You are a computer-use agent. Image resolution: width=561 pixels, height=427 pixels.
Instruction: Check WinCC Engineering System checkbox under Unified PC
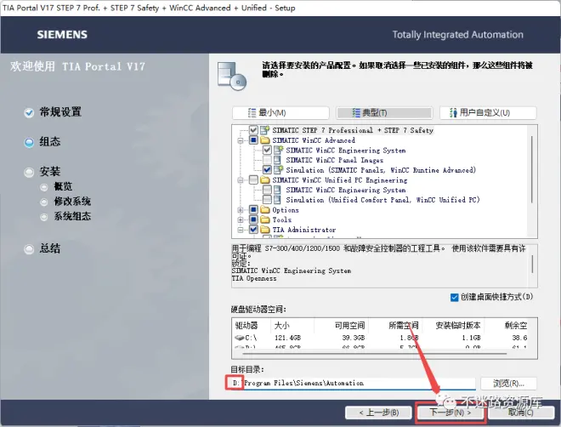click(x=267, y=190)
